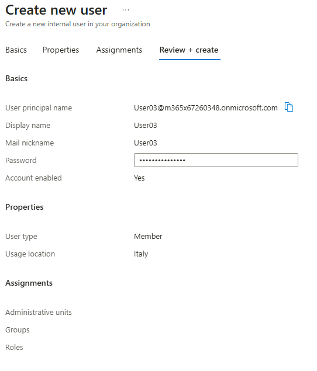Click the Administrative units label
Image resolution: width=317 pixels, height=371 pixels.
coord(39,313)
